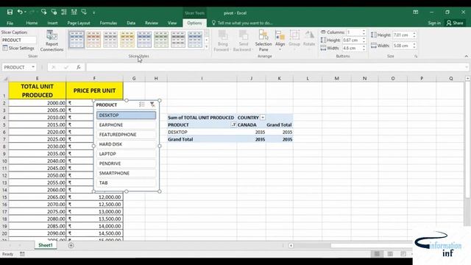
Task: Click the Tell me lightbulb search
Action: click(213, 23)
